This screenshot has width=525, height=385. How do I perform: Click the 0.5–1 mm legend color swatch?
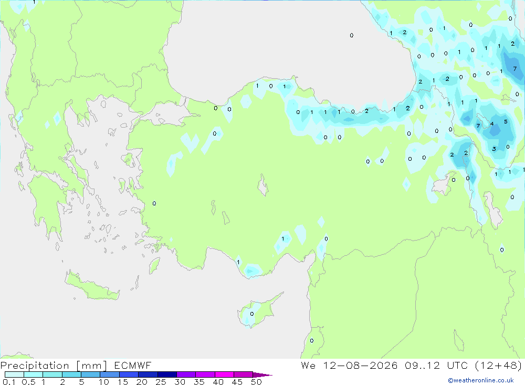point(34,374)
